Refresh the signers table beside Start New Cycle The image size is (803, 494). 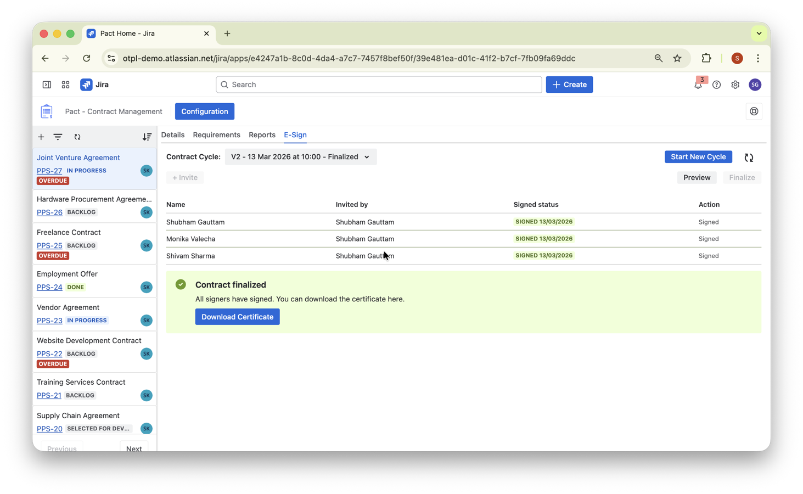point(749,157)
